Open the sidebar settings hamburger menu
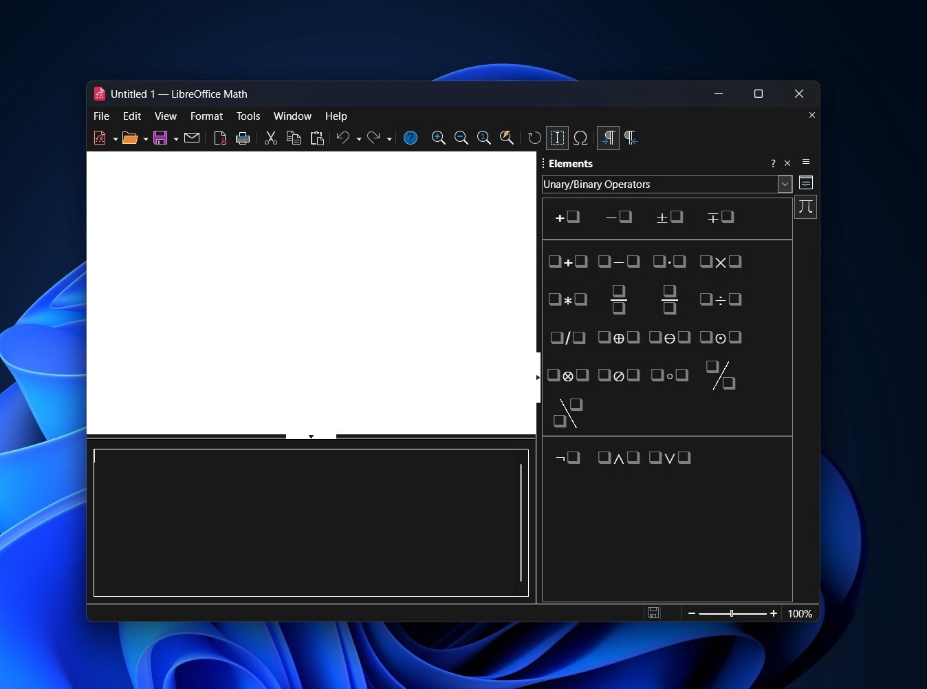 806,162
